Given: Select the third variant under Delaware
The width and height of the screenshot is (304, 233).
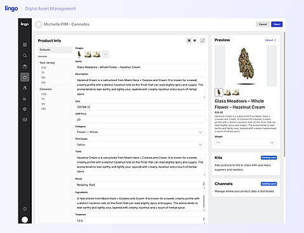Looking at the screenshot, I should pyautogui.click(x=43, y=104).
